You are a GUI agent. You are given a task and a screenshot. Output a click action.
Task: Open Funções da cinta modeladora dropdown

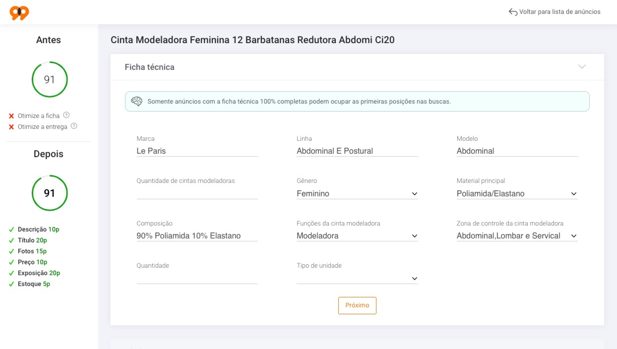357,236
